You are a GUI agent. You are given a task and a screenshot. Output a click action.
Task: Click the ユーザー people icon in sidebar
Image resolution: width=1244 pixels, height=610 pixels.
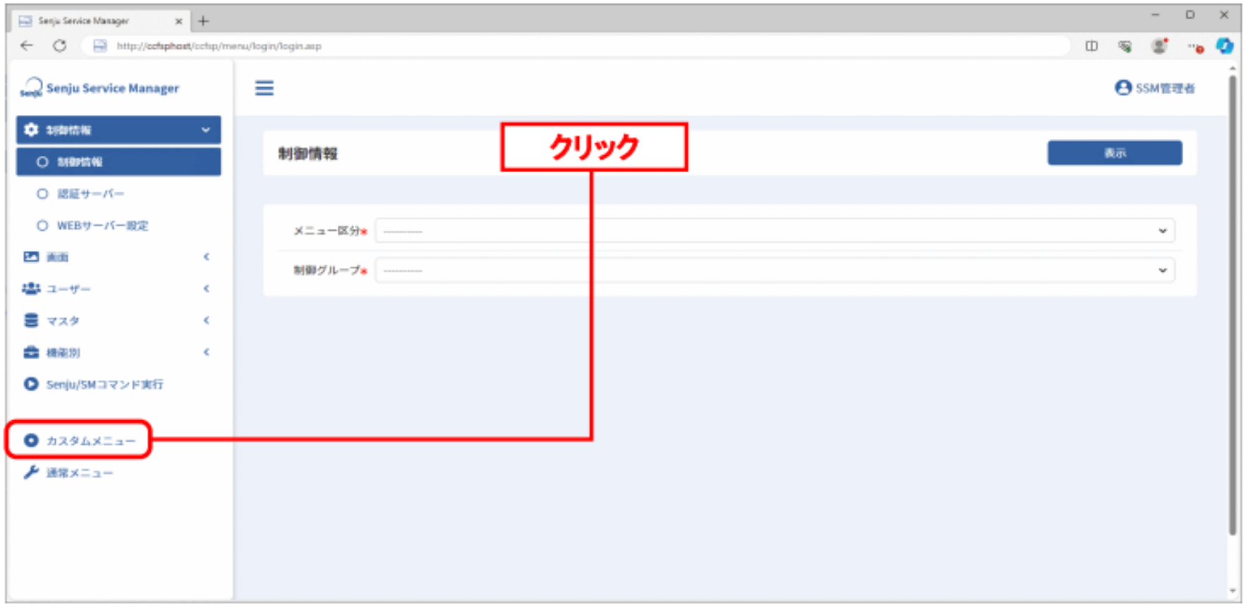pos(31,288)
